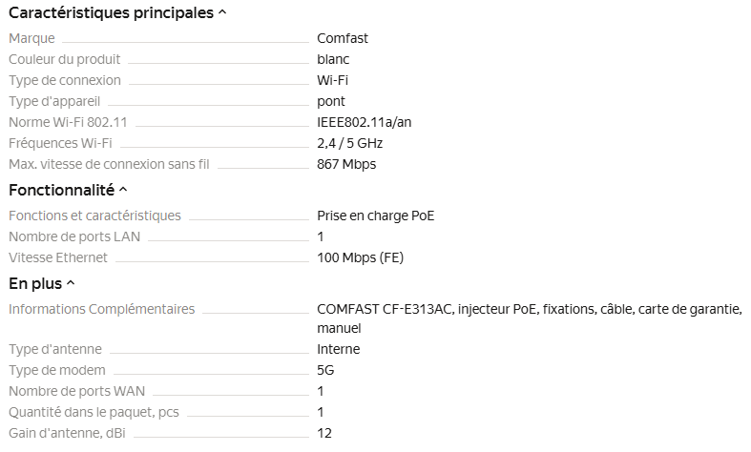Screen dimensions: 751x452
Task: Collapse the Fonctionnalité section
Action: [x=123, y=191]
